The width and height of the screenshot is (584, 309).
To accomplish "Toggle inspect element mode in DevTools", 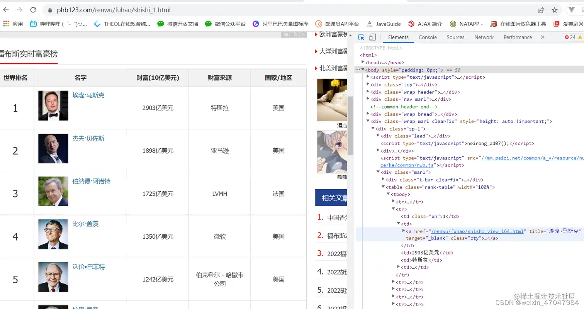I will (361, 37).
